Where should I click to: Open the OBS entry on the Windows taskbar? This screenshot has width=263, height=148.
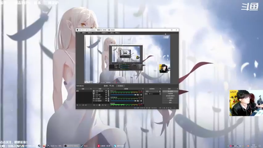[72, 146]
